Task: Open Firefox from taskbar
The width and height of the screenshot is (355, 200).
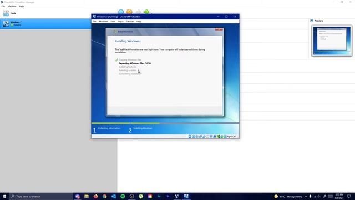Action: (x=95, y=196)
